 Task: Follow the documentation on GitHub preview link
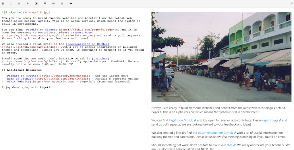[215, 133]
